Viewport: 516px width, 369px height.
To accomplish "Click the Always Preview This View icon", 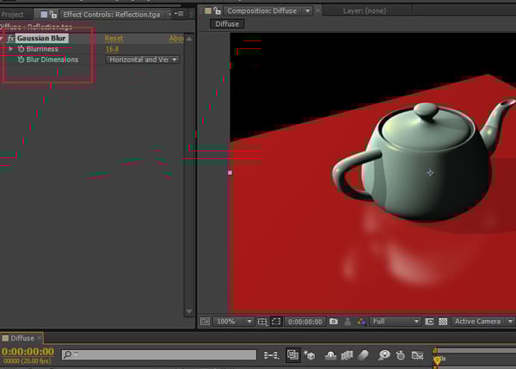I will coord(205,322).
